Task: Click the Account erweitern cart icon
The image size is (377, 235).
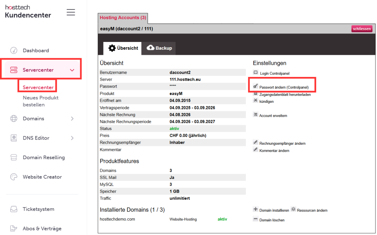Action: pos(256,115)
